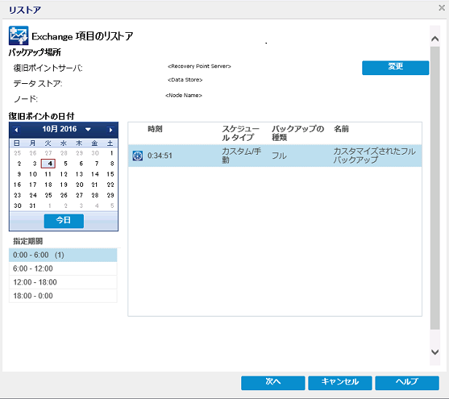Select October 29 in calendar
Screen dimensions: 449x399
[x=110, y=195]
